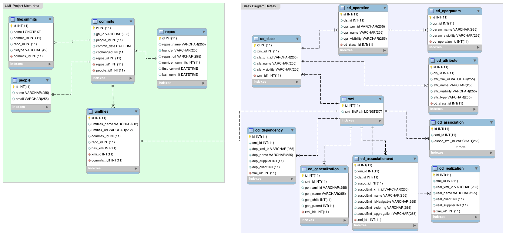Click the commits table header icon
The height and width of the screenshot is (236, 506).
coord(95,22)
